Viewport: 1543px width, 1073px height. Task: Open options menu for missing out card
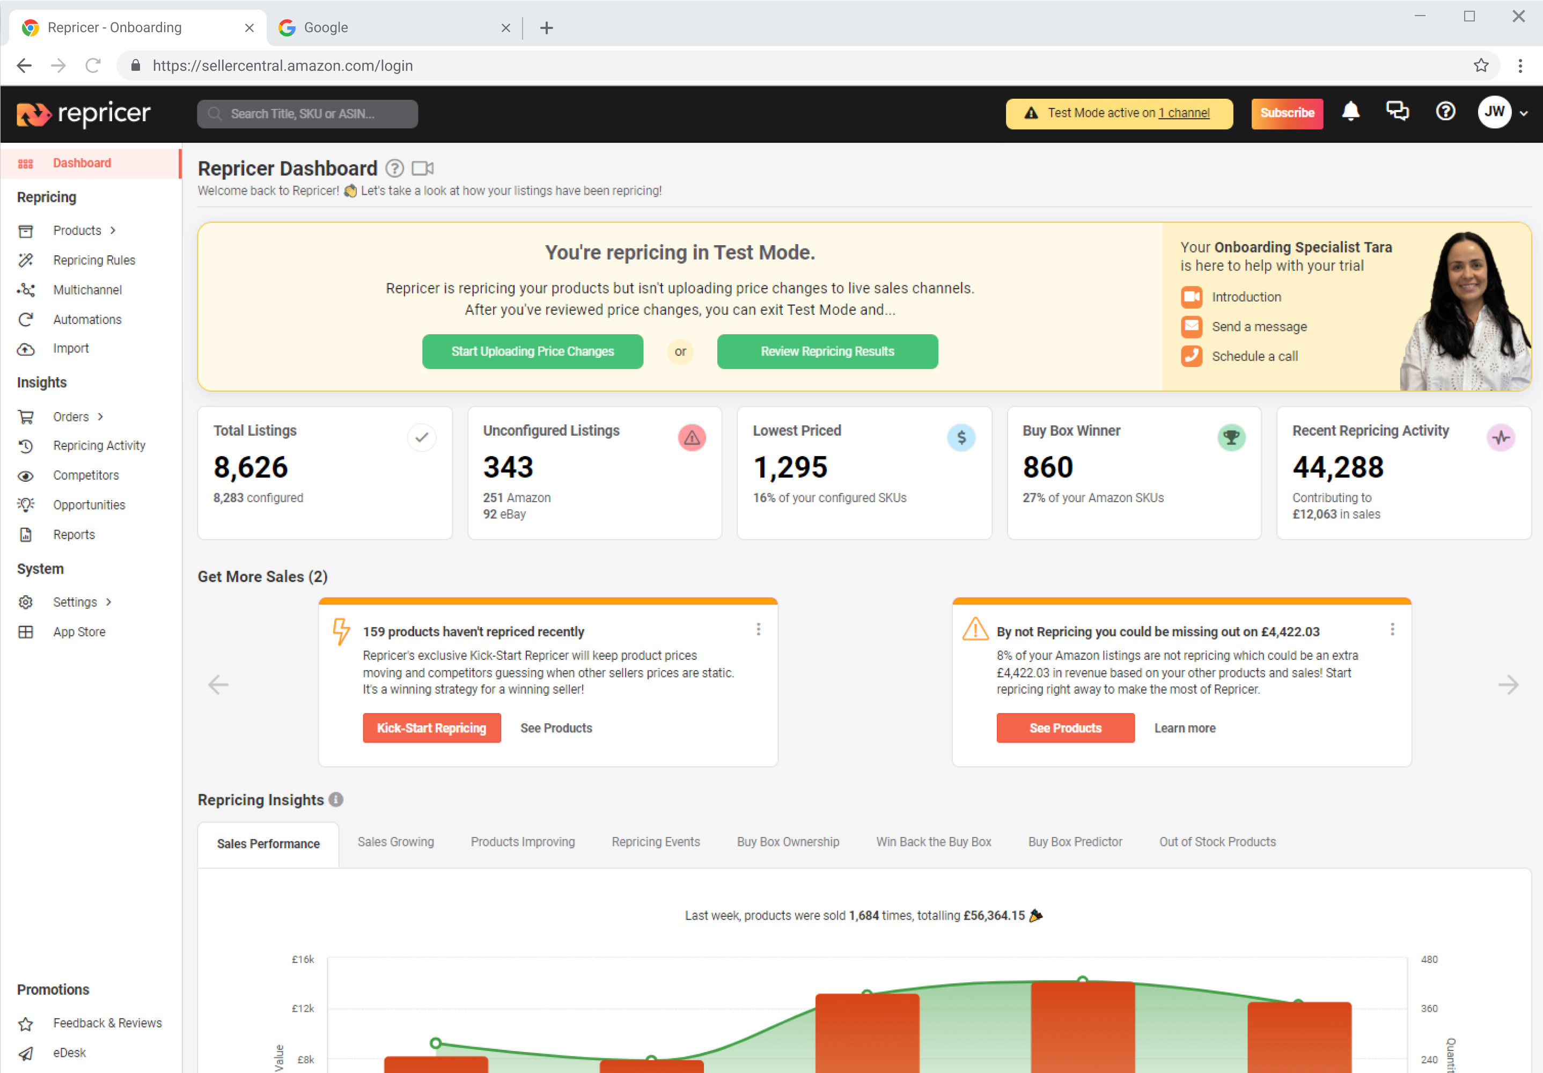1392,629
